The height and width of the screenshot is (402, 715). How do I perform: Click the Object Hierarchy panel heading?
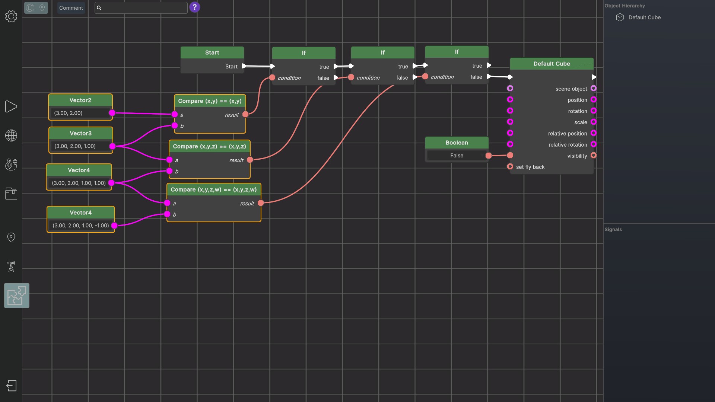coord(625,6)
